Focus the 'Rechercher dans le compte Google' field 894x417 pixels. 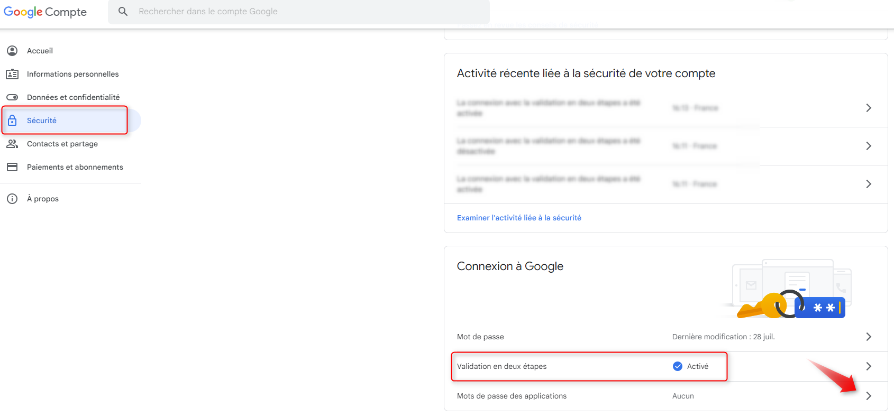tap(299, 12)
